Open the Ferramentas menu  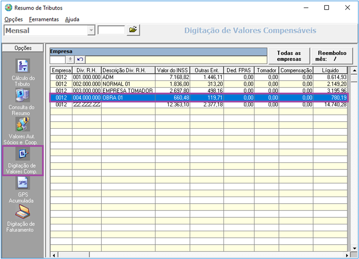(44, 19)
